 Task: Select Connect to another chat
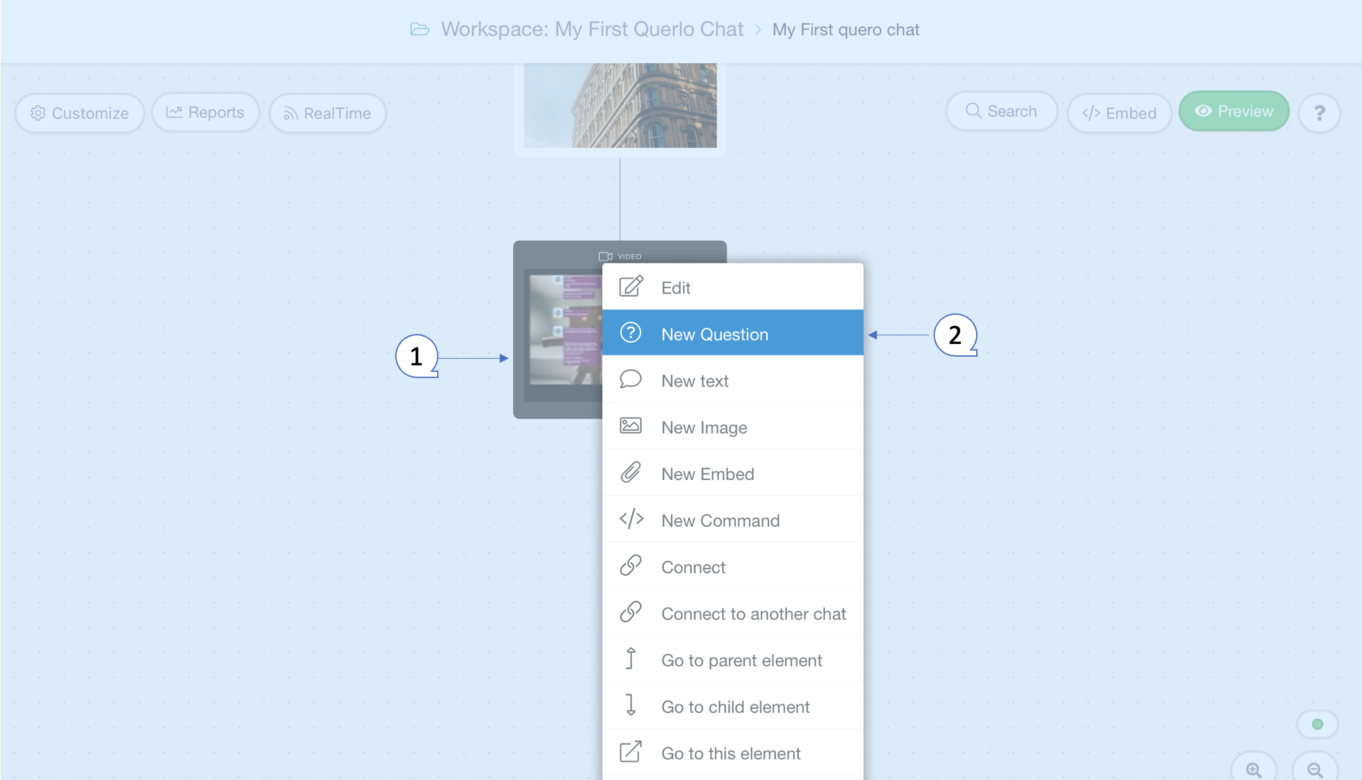coord(753,613)
